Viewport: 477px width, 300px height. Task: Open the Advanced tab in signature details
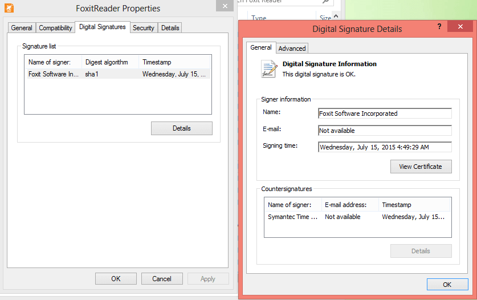click(x=292, y=48)
